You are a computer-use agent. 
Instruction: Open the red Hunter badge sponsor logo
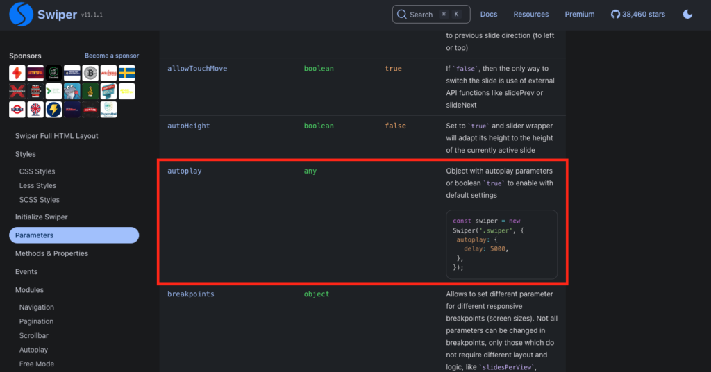[90, 109]
